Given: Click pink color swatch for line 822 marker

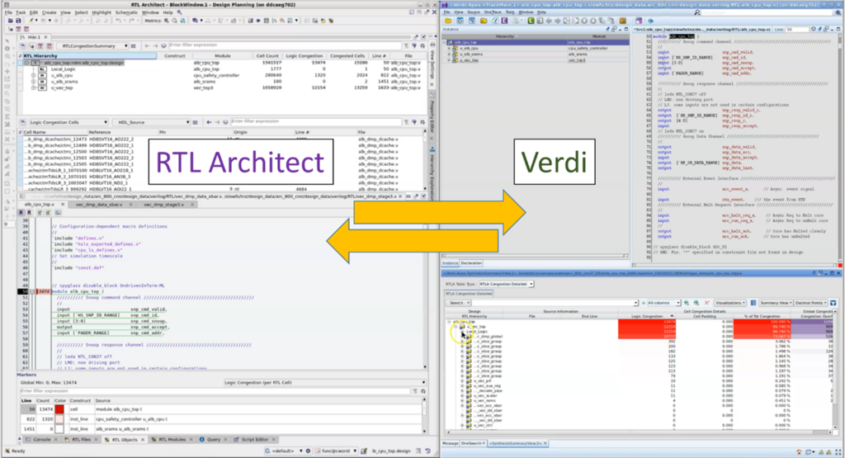Looking at the screenshot, I should point(59,419).
